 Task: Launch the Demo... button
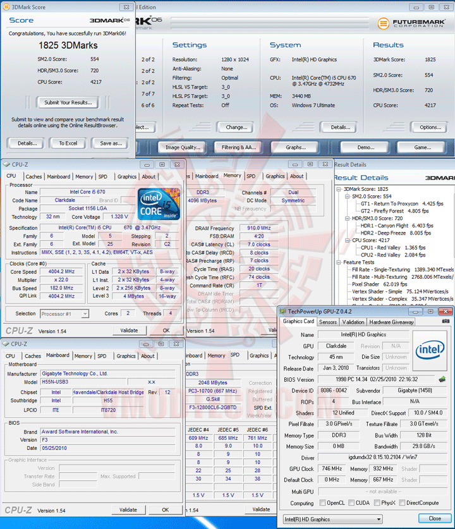[x=366, y=147]
